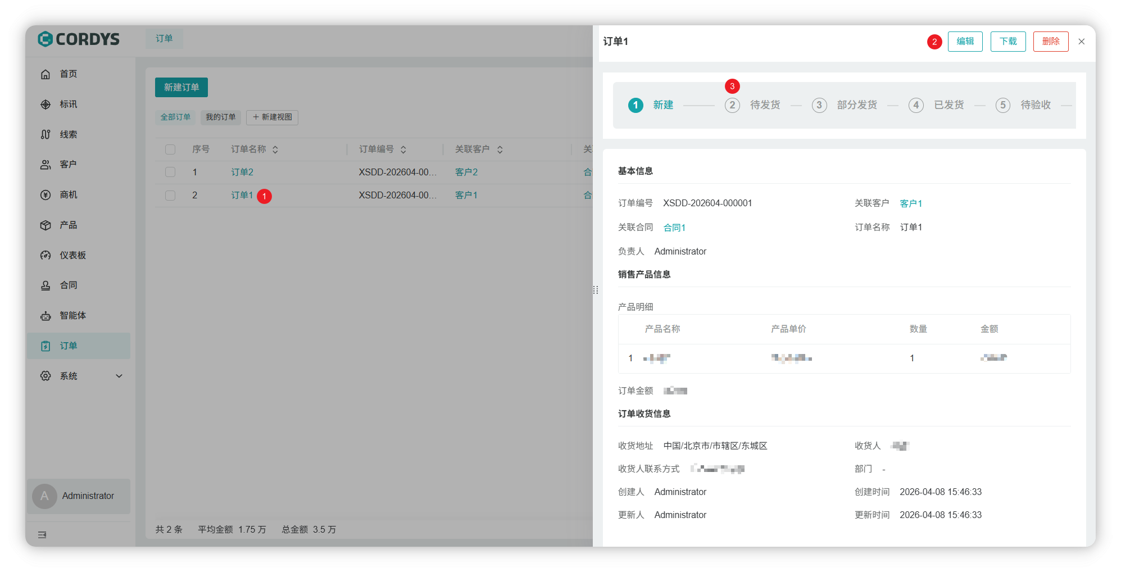Collapse sidebar using bottom menu icon

click(42, 535)
